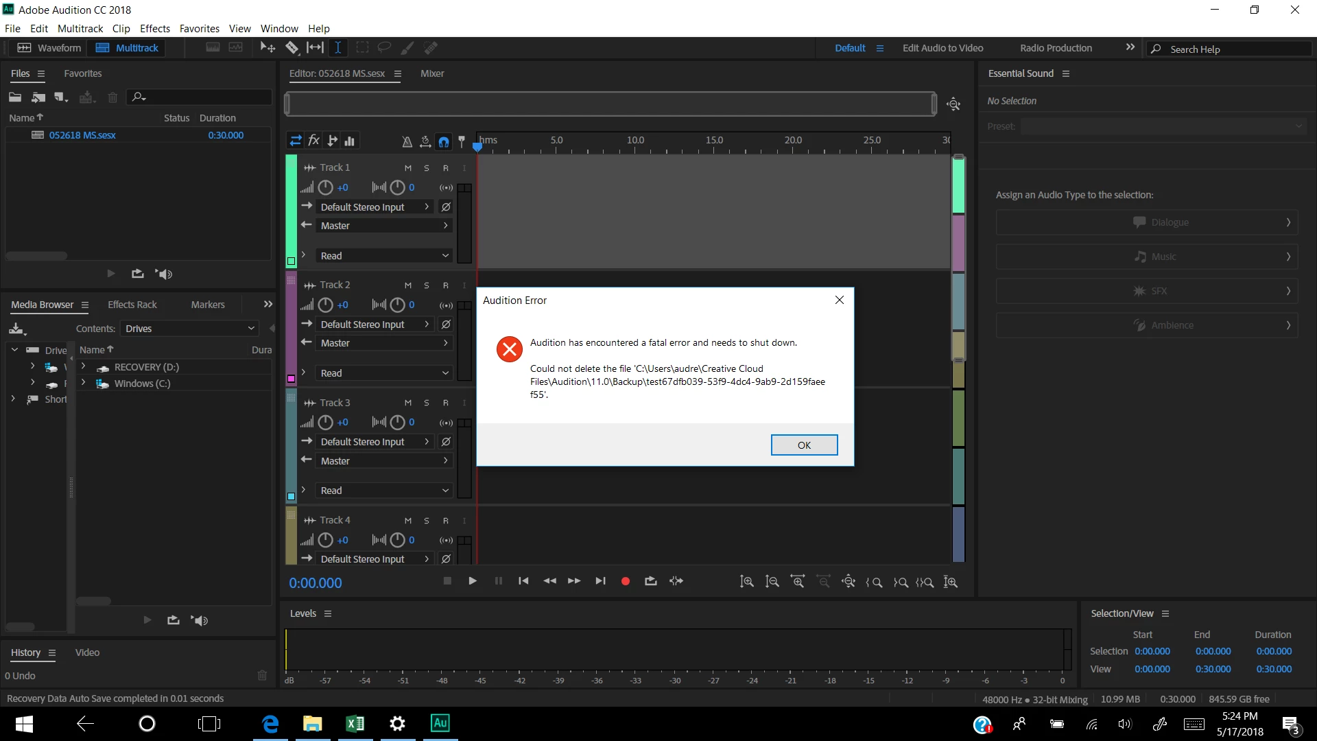Switch to Waveform view button
This screenshot has height=741, width=1317.
click(49, 48)
